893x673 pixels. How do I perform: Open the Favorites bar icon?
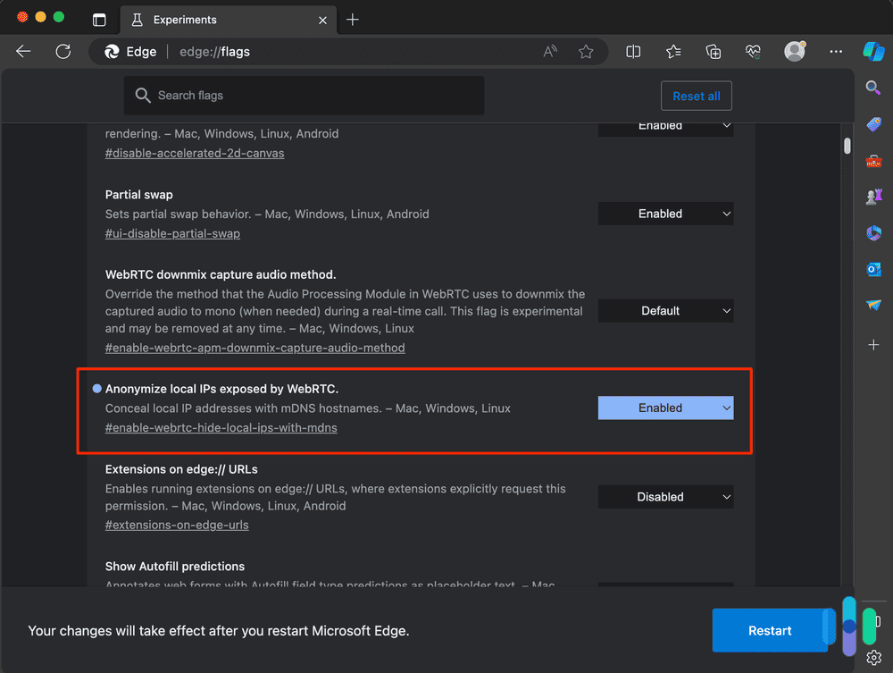(673, 51)
